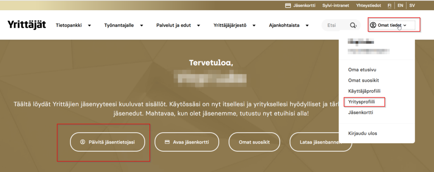This screenshot has height=172, width=434.
Task: Click the search magnifier icon
Action: (353, 25)
